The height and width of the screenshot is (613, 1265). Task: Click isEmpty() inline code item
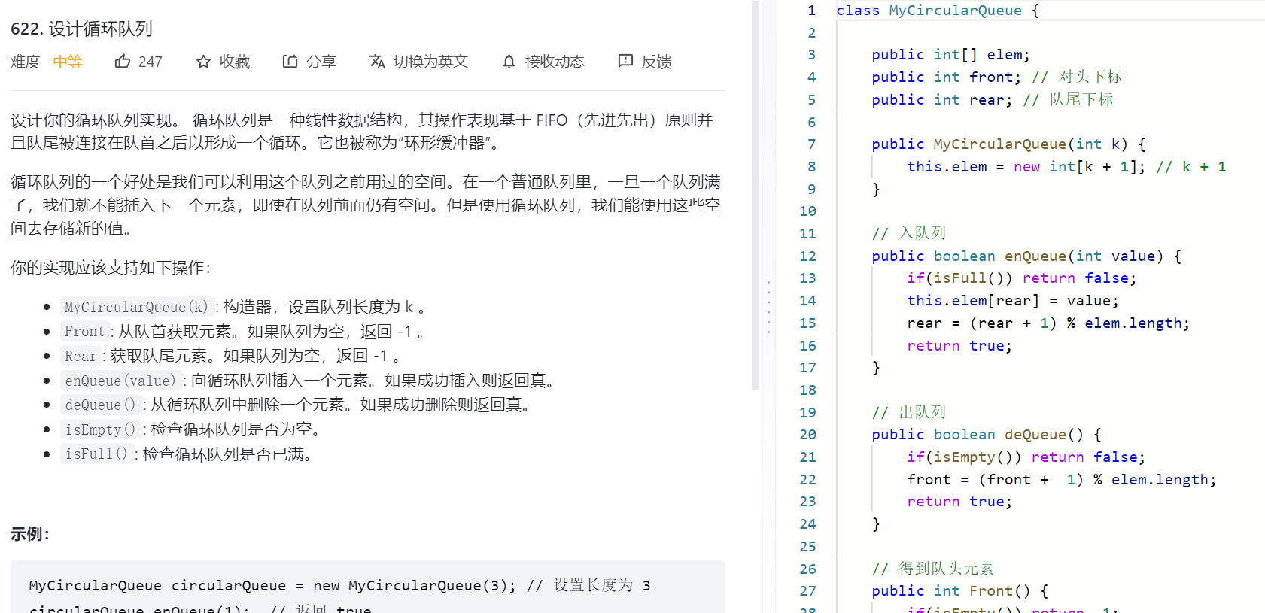[100, 429]
